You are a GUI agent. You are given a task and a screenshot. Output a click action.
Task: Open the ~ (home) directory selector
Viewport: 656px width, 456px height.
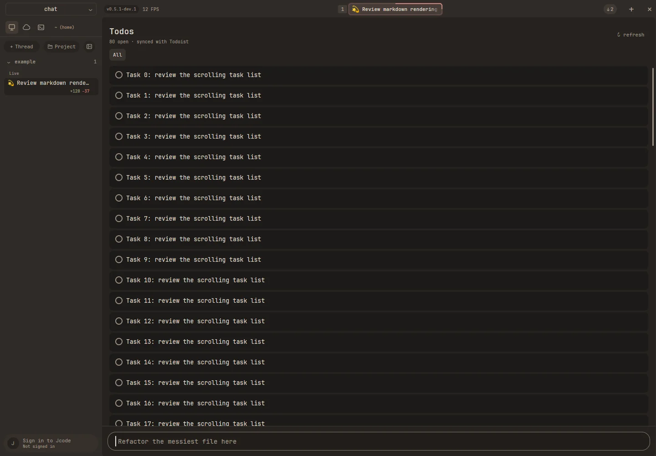(64, 27)
